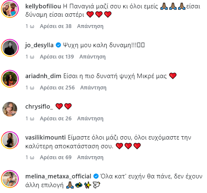
Task: View likes 'Αρέσει σε 256' on ariadnh_dim
Action: (57, 88)
